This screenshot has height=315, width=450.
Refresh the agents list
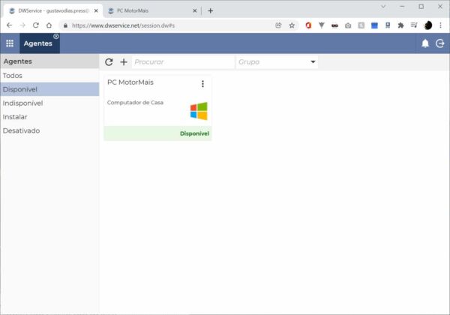109,62
